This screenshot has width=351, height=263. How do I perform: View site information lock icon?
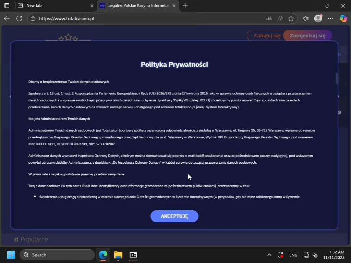pyautogui.click(x=33, y=18)
